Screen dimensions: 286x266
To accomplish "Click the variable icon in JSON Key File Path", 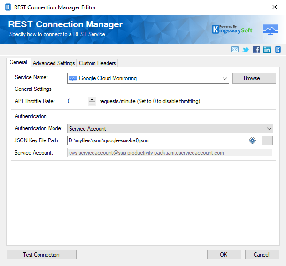I will coord(253,140).
